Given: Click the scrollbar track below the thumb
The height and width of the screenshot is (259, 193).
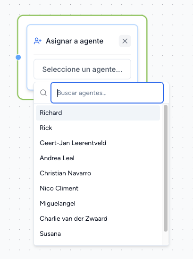Looking at the screenshot, I should click(166, 238).
